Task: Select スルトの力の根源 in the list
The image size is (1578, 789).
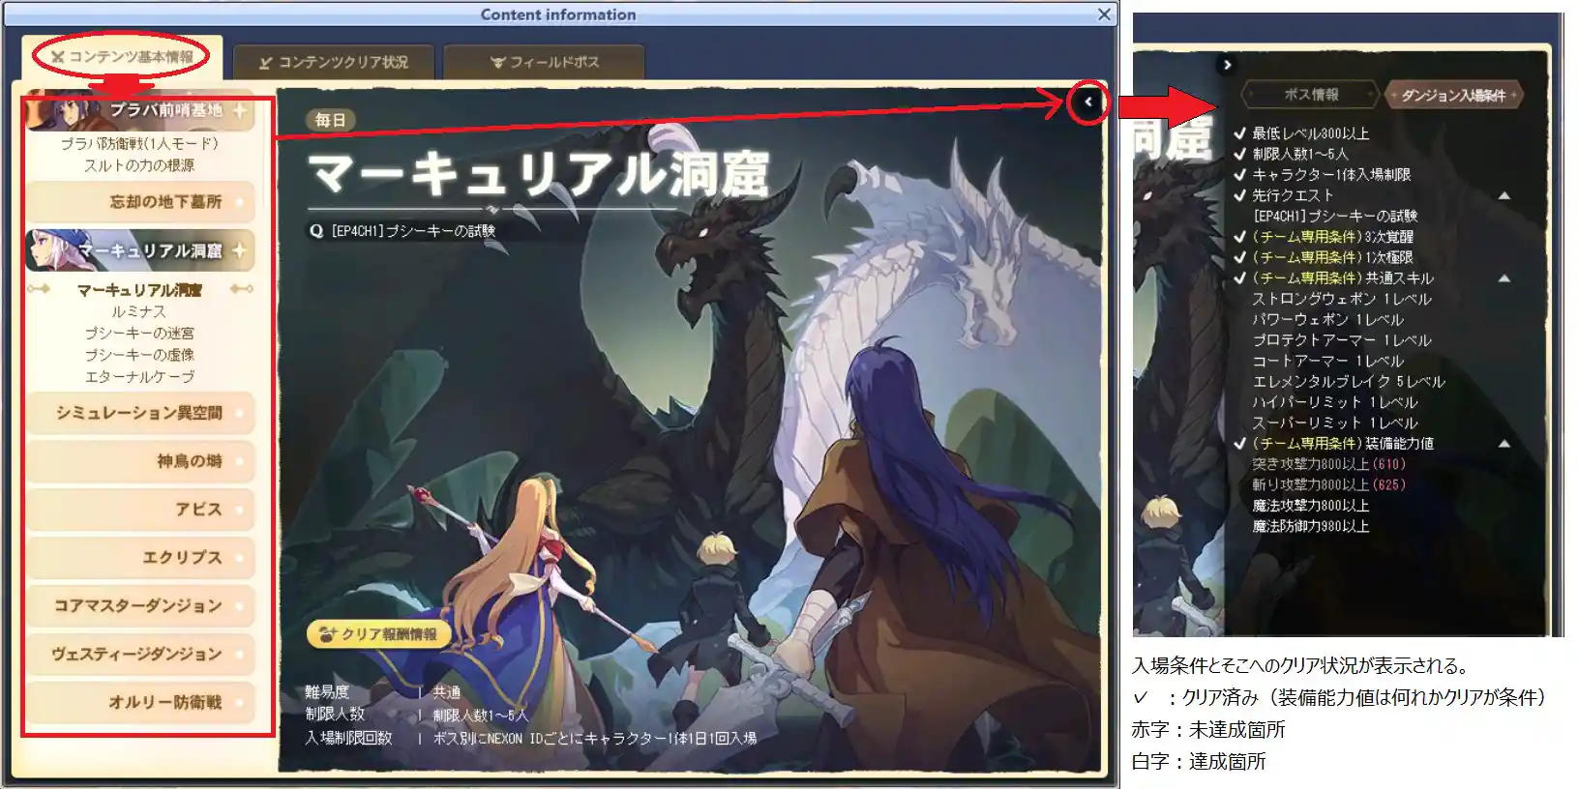Action: pyautogui.click(x=139, y=165)
